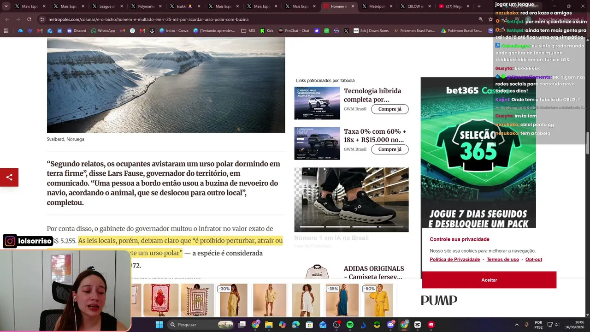Click the taskbar Pesquisar search box
This screenshot has width=590, height=332.
click(x=201, y=325)
